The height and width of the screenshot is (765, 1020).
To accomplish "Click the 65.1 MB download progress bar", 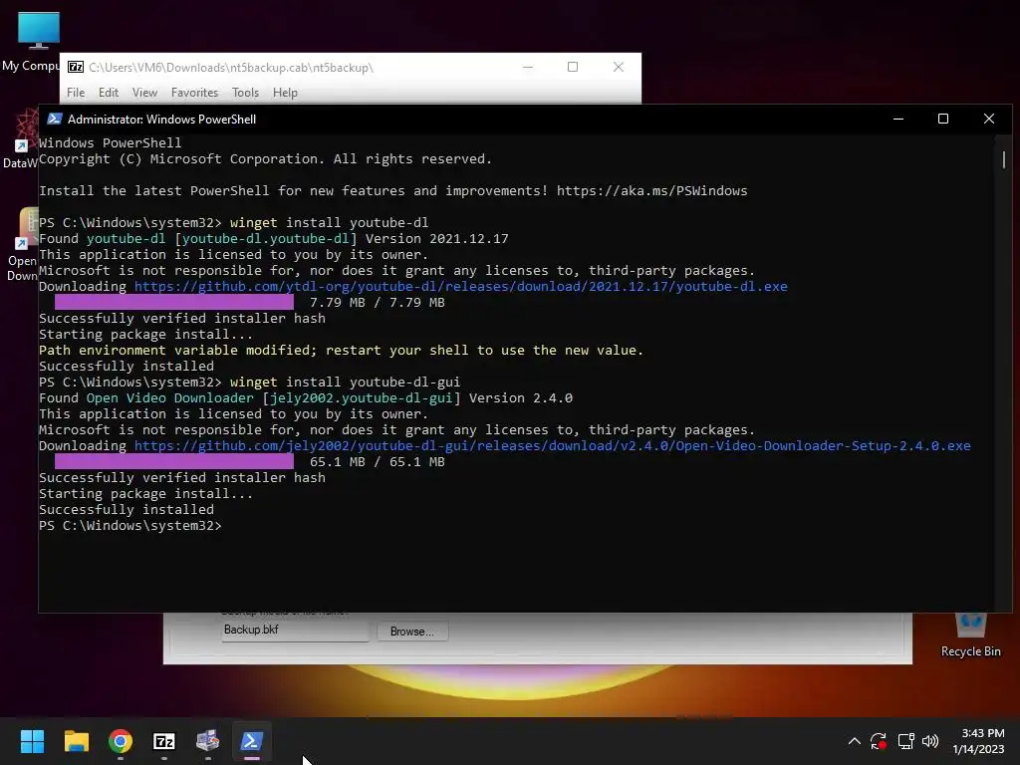I will [173, 461].
